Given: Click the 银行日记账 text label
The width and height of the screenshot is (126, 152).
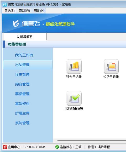Looking at the screenshot, I should (111, 77).
